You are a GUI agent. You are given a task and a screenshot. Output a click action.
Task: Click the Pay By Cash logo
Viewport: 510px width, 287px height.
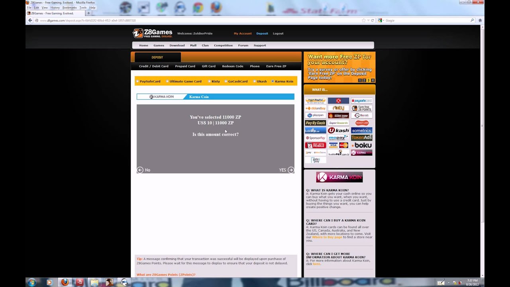[315, 123]
